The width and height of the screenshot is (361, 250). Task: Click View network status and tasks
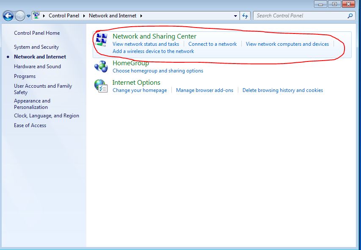coord(146,44)
